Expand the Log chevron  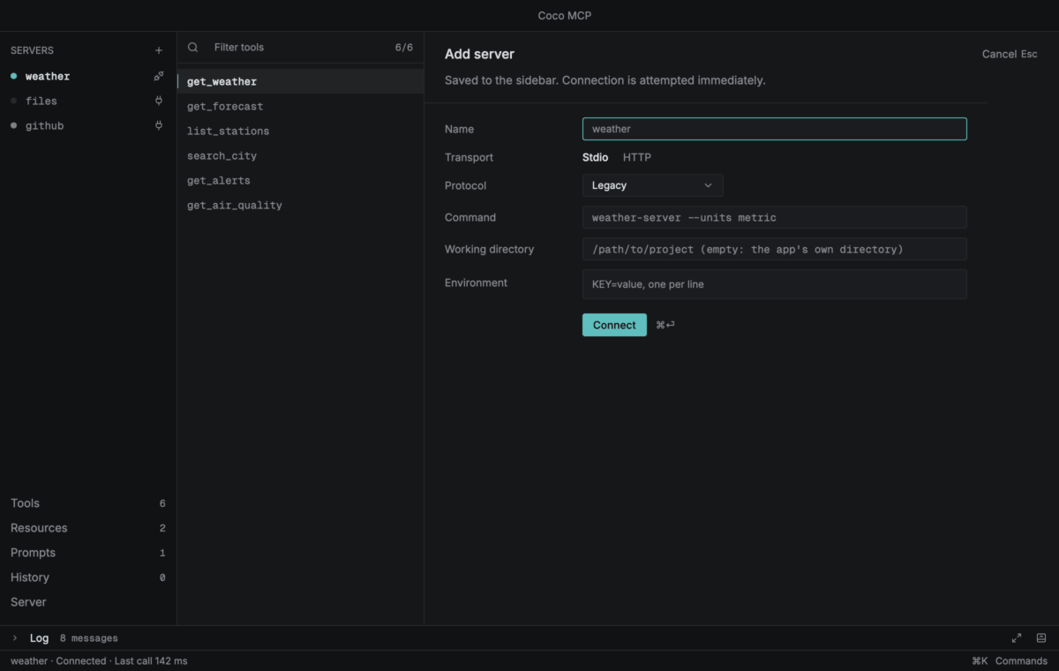[x=15, y=637]
